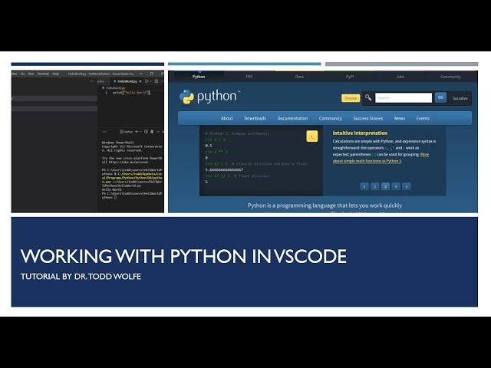Switch to the PSF top tab

pyautogui.click(x=249, y=77)
